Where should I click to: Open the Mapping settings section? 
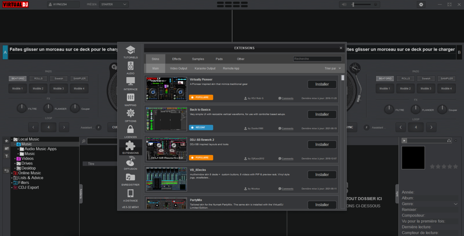click(130, 99)
